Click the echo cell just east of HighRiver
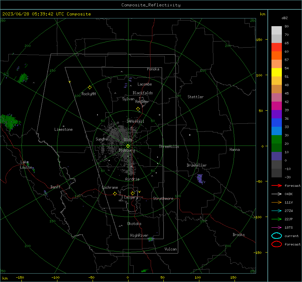The width and height of the screenshot is (302, 282). point(151,239)
